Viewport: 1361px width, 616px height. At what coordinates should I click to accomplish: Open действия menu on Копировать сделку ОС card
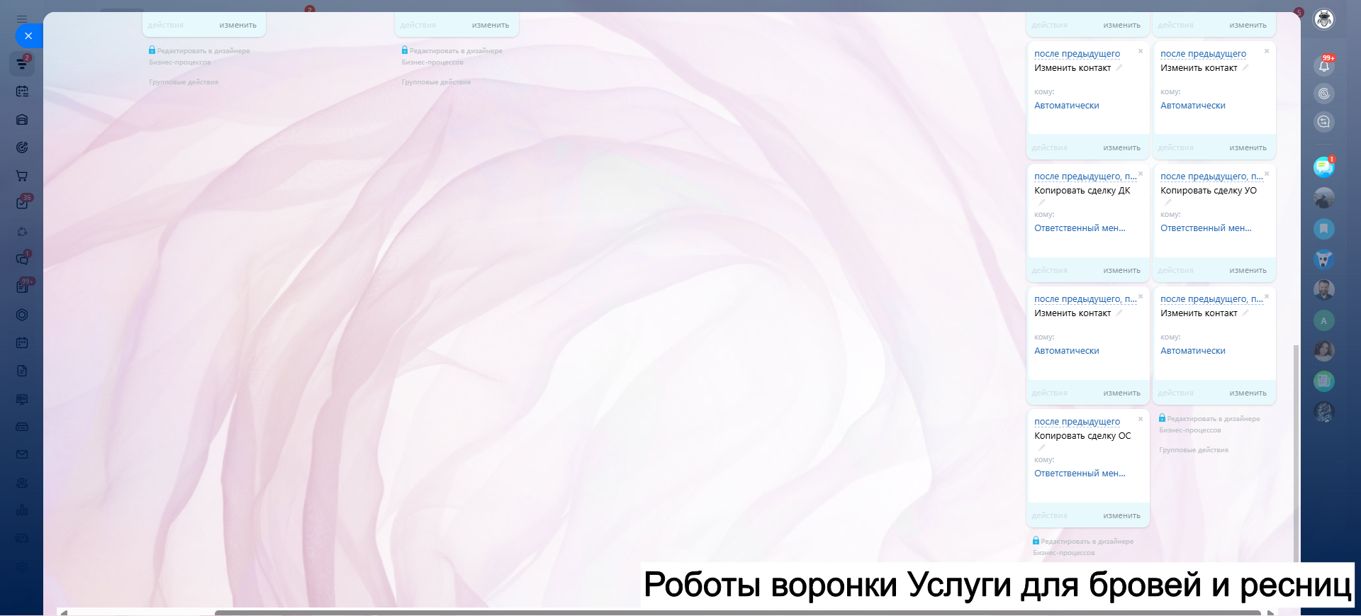tap(1049, 516)
